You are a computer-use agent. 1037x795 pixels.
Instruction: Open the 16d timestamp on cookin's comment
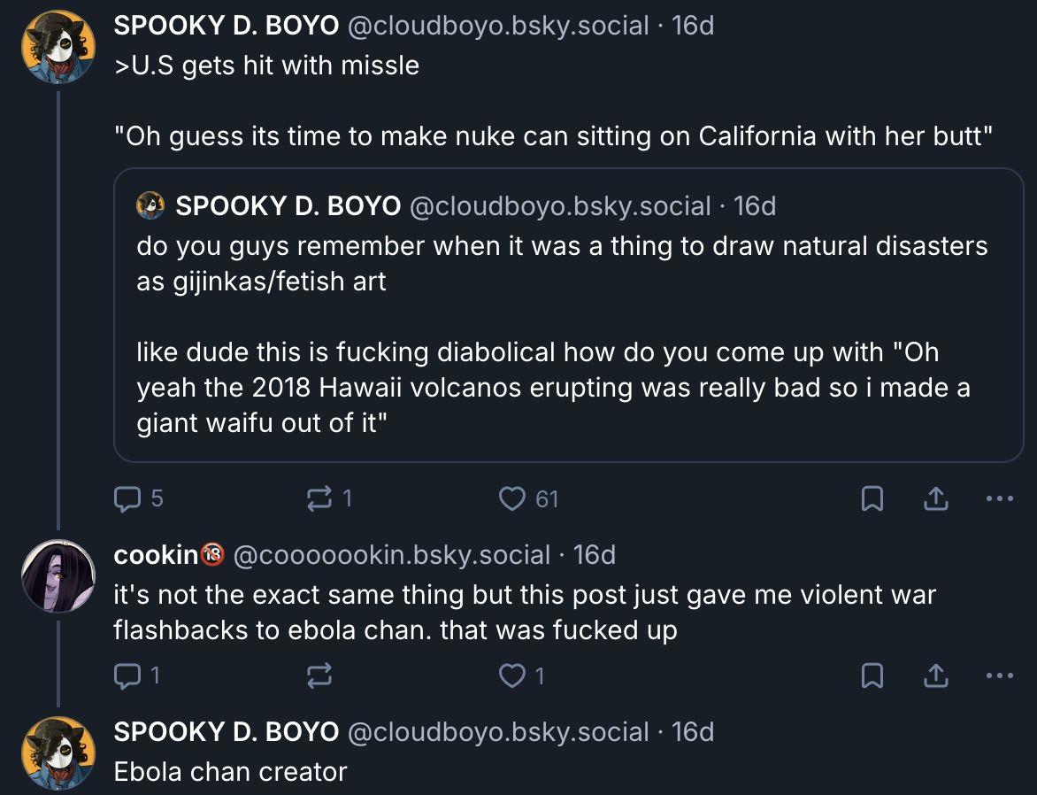click(595, 555)
